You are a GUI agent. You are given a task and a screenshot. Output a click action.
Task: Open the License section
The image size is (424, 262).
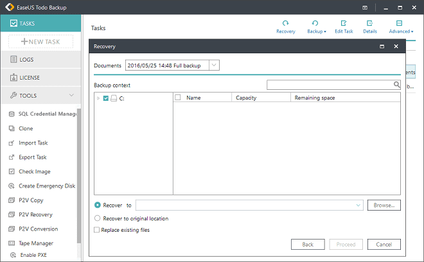point(41,77)
